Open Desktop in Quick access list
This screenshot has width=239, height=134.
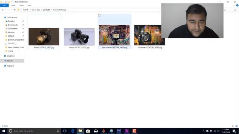pos(12,21)
